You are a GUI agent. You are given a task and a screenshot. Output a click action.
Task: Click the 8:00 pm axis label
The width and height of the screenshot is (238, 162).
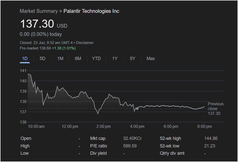[x=204, y=127]
